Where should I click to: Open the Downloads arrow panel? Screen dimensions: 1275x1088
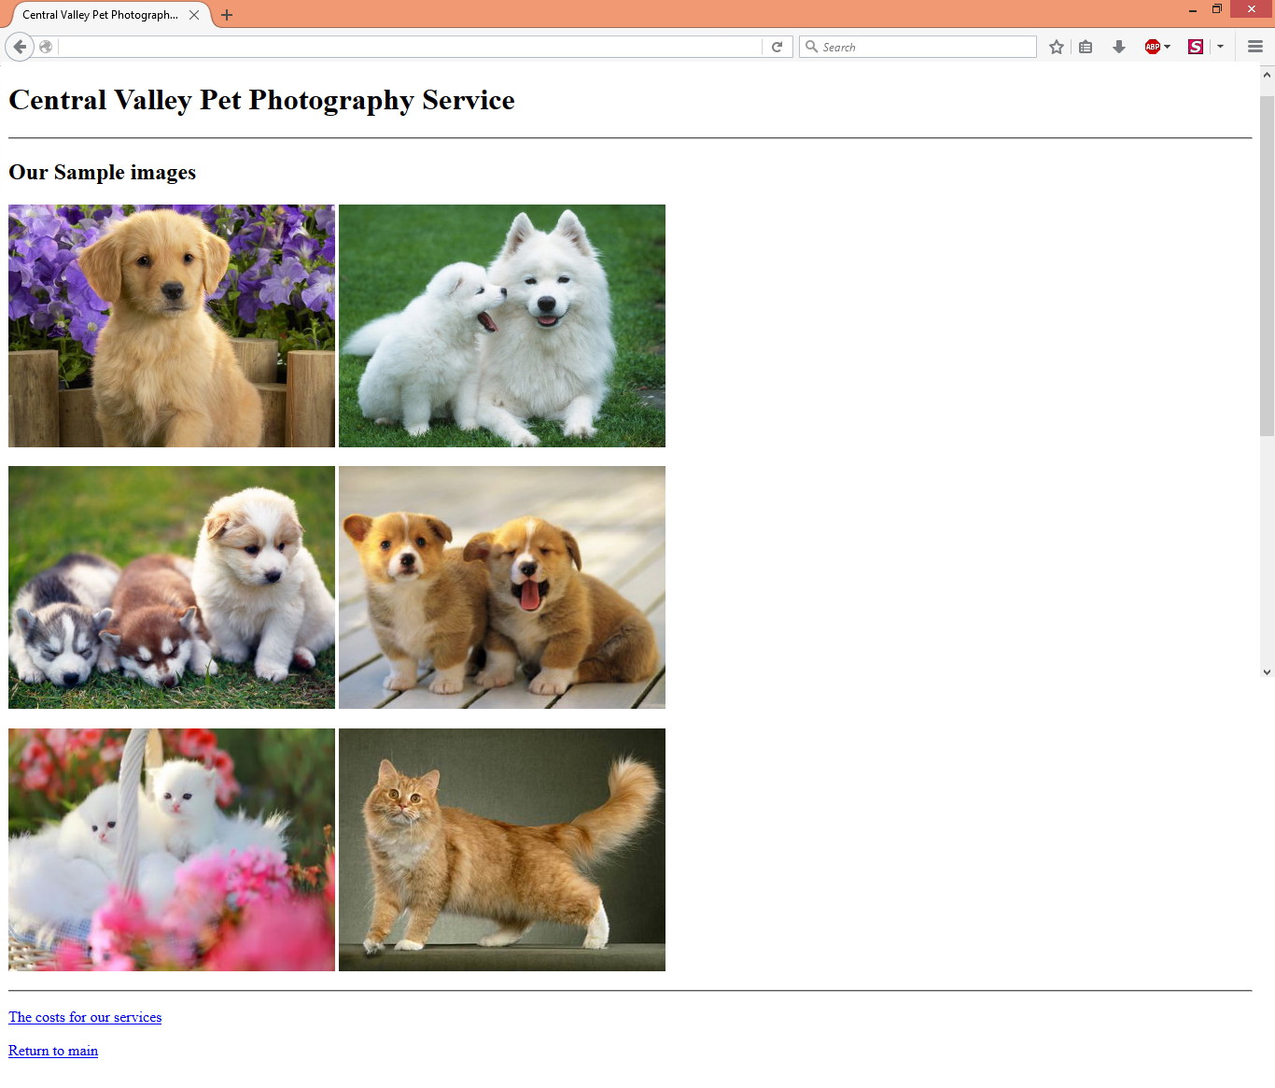pos(1118,47)
